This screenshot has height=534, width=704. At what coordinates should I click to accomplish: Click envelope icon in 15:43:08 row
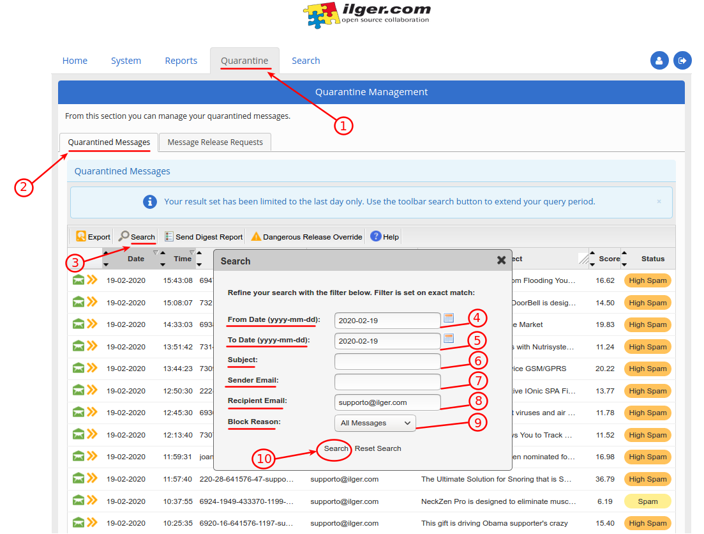[79, 280]
